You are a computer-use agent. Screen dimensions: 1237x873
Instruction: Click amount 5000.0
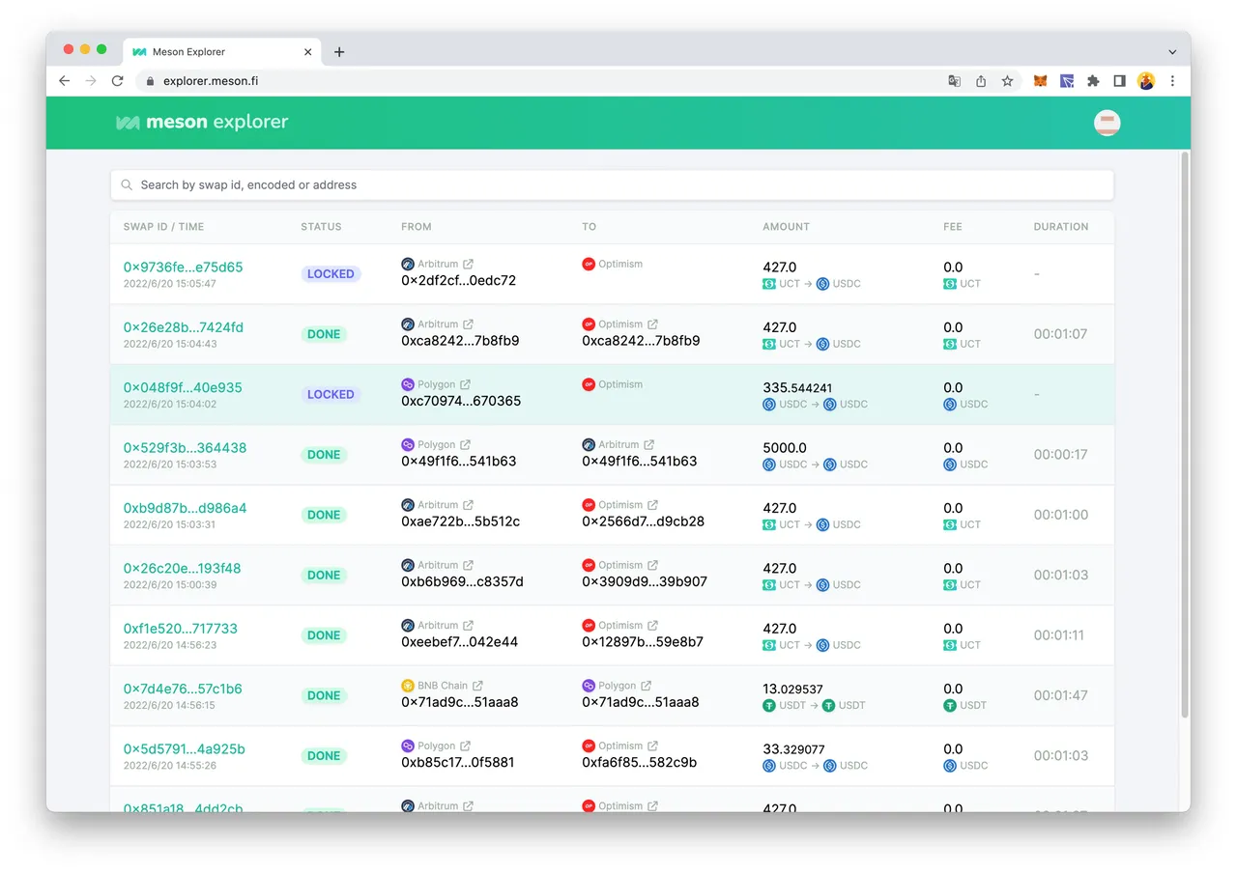(x=785, y=448)
